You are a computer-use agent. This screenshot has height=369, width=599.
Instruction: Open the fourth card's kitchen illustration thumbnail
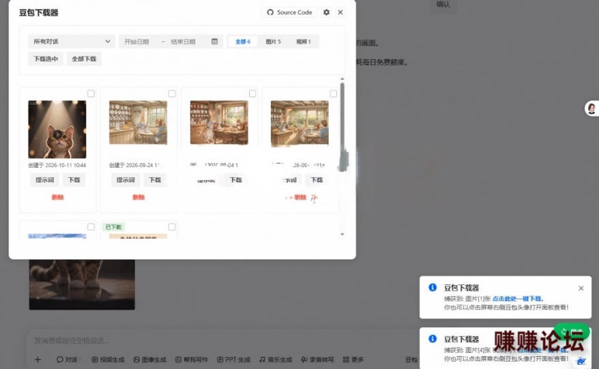pyautogui.click(x=299, y=123)
